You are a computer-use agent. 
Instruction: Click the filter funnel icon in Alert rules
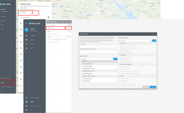click(69, 25)
